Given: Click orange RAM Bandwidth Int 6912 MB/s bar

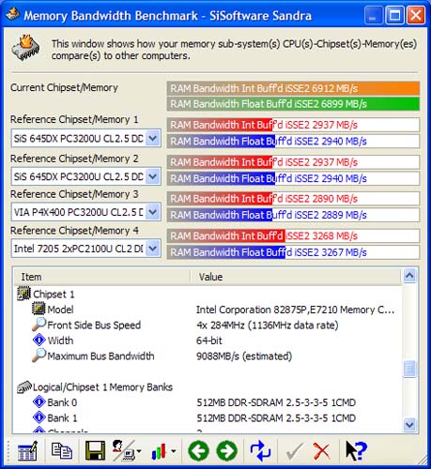Looking at the screenshot, I should [x=293, y=88].
